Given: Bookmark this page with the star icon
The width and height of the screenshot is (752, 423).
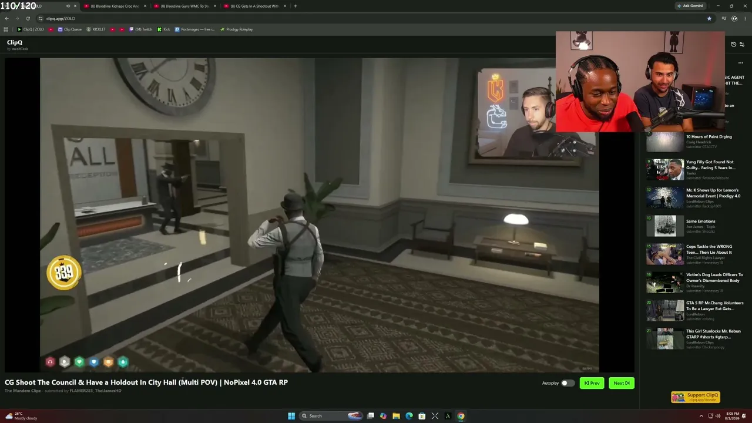Looking at the screenshot, I should 709,18.
